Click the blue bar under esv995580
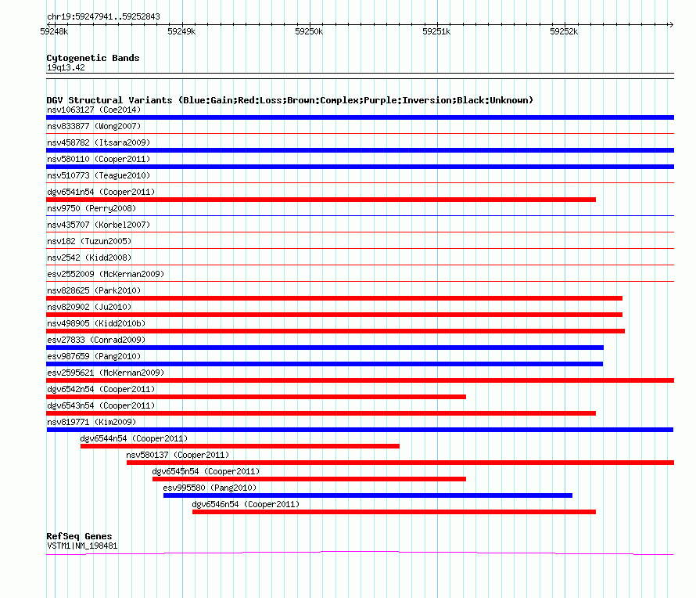Viewport: 696px width, 598px height. coord(368,495)
